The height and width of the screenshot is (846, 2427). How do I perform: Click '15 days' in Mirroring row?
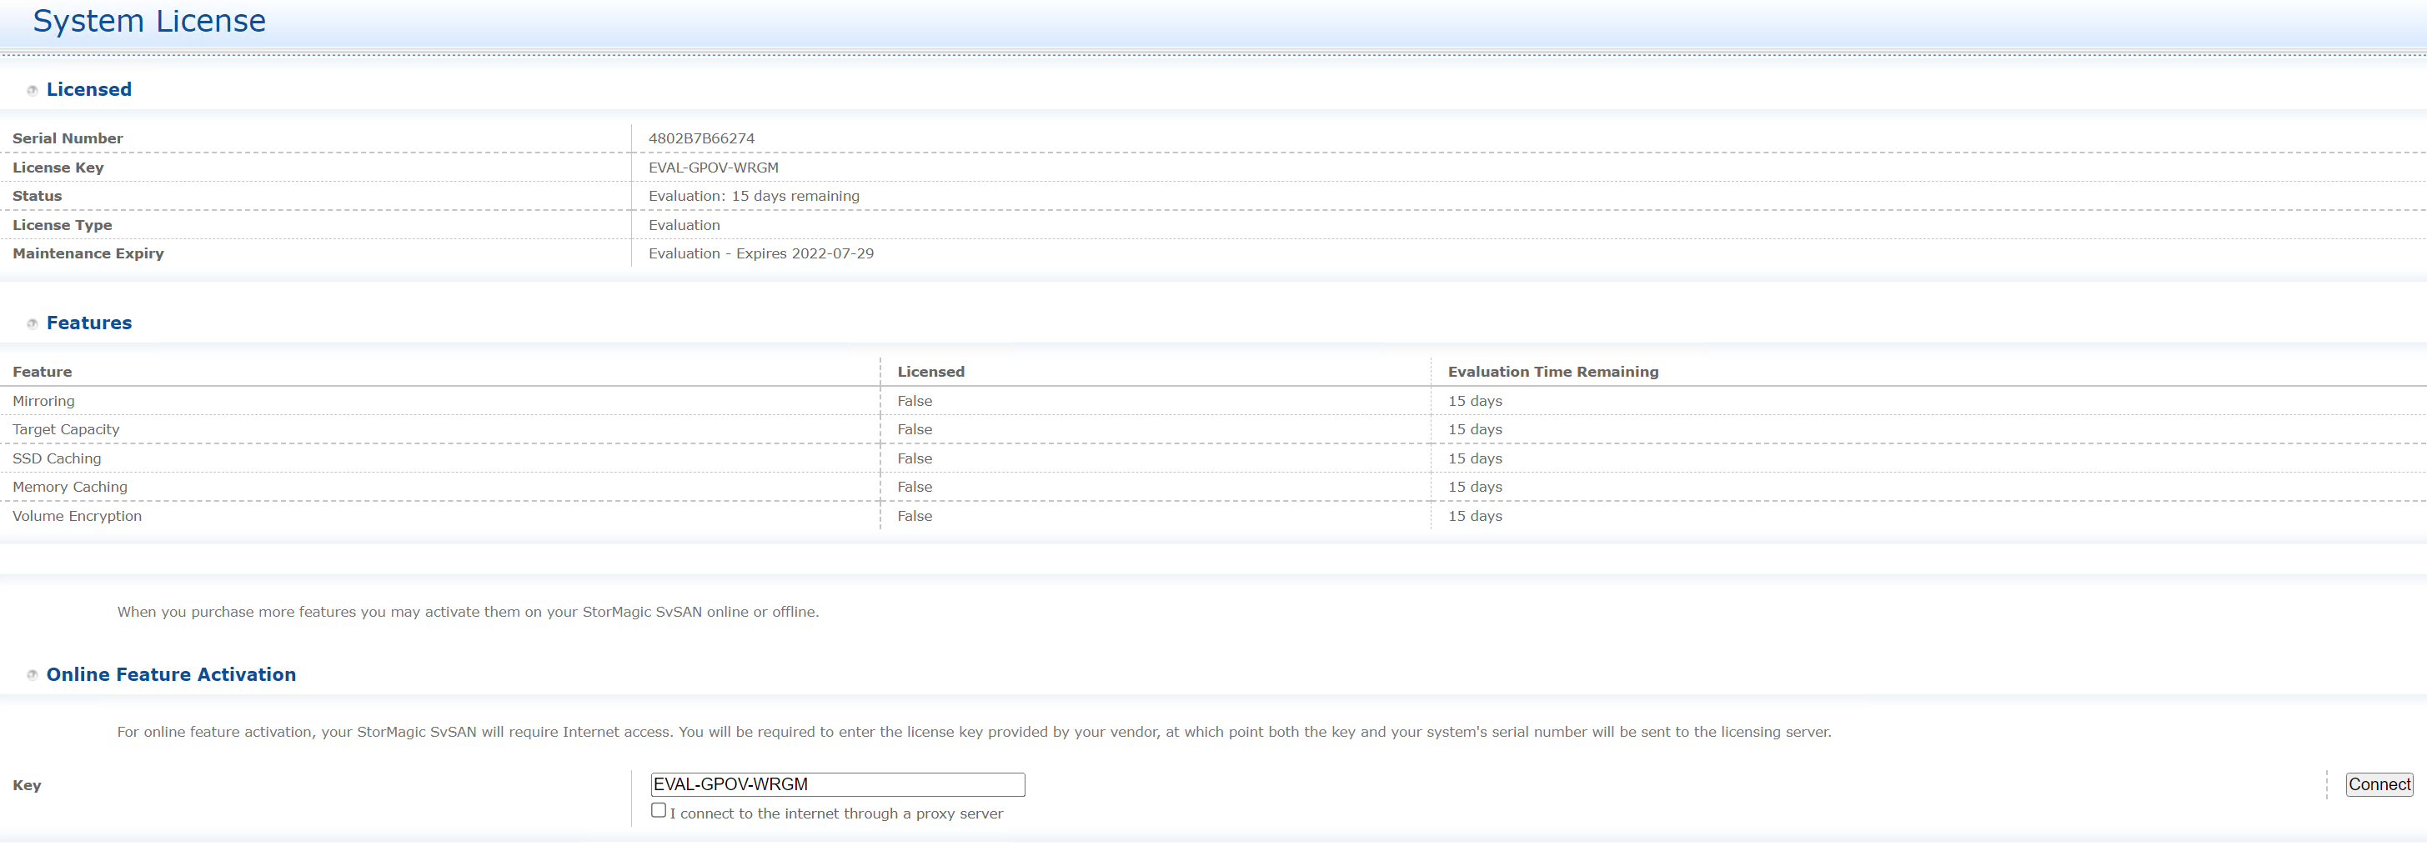[x=1476, y=402]
